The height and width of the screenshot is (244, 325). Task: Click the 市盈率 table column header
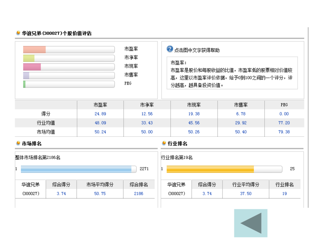point(100,105)
